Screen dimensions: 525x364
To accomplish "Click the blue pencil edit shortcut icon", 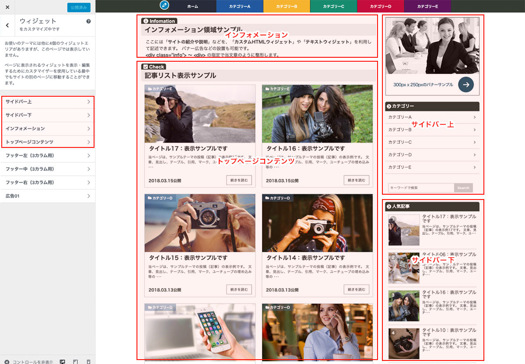I will 164,6.
